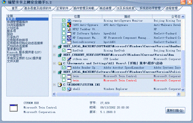Check the DeviceDiscovery checkbox
Viewport: 193px width, 123px height.
[x=64, y=42]
